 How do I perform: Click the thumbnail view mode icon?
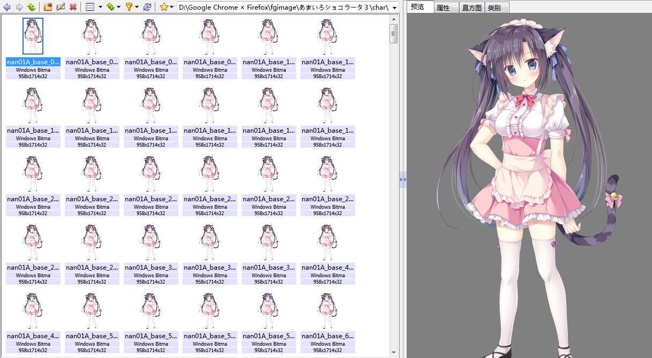[x=90, y=7]
